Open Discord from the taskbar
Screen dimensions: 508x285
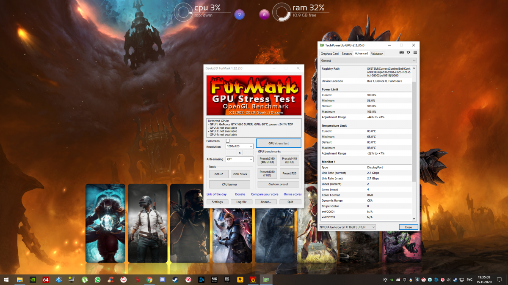[x=162, y=280]
